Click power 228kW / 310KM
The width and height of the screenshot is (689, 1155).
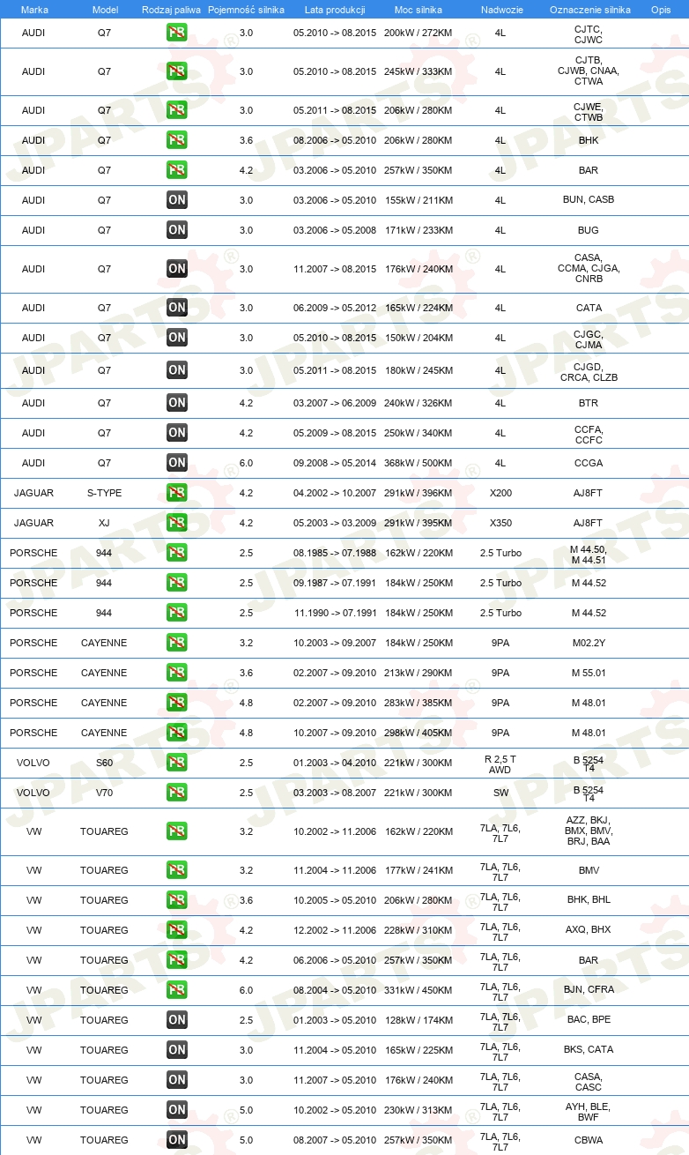pos(419,930)
